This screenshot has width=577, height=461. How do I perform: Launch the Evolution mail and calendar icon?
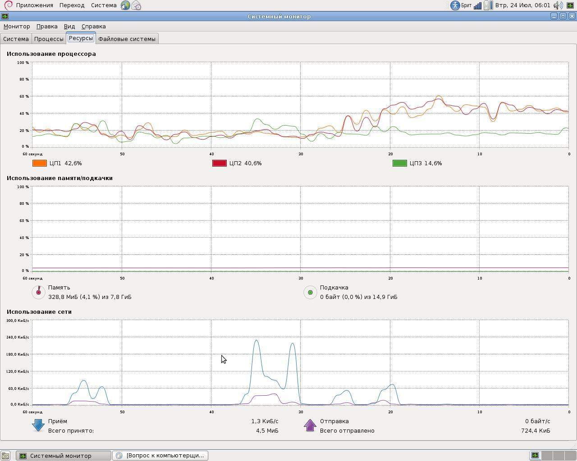click(x=136, y=5)
